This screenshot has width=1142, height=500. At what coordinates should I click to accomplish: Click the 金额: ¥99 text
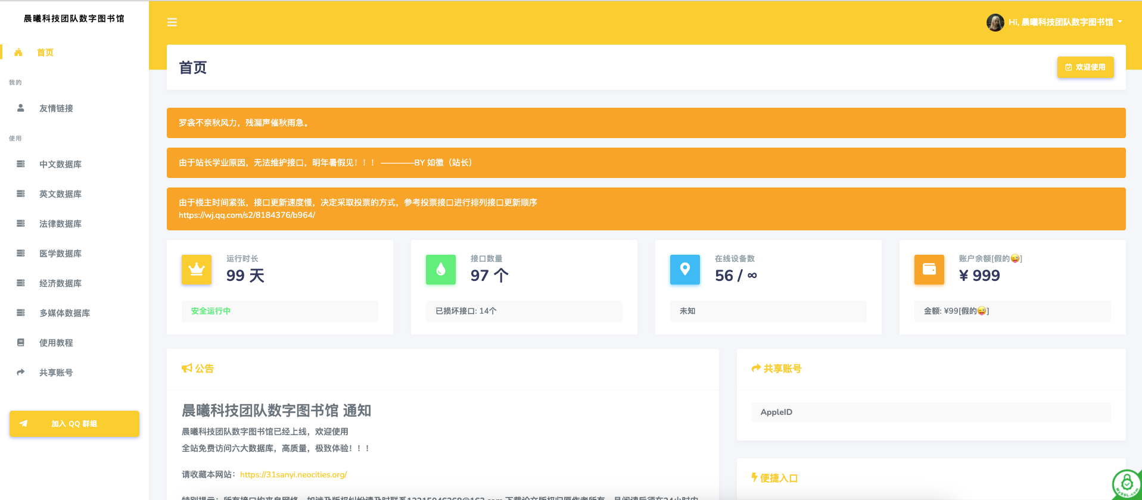(x=956, y=311)
